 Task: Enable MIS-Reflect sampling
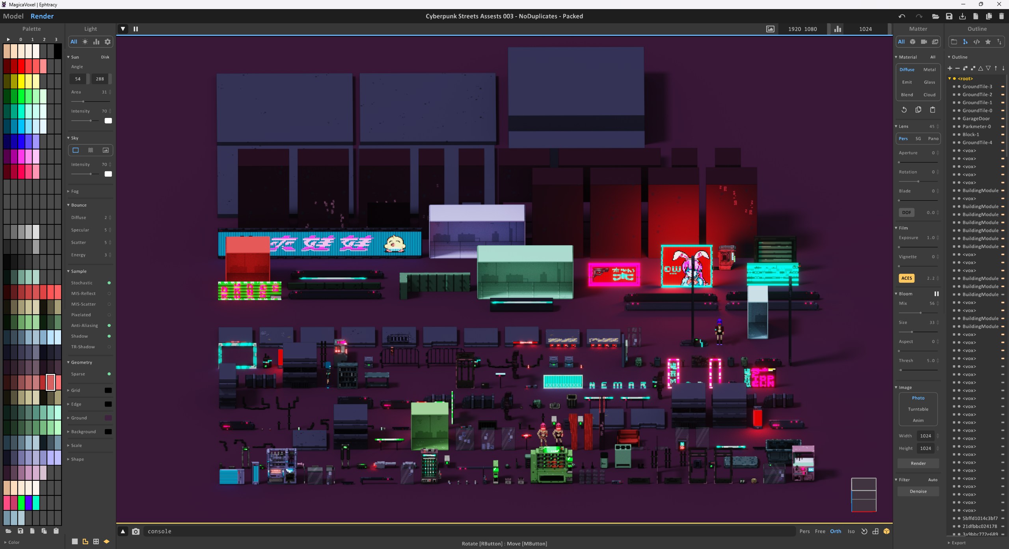(x=109, y=293)
